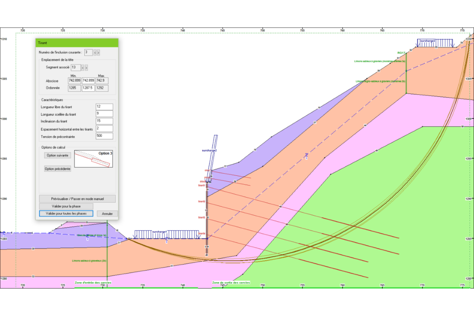The width and height of the screenshot is (474, 316).
Task: Cancel the dialog with Annuler
Action: tap(107, 214)
